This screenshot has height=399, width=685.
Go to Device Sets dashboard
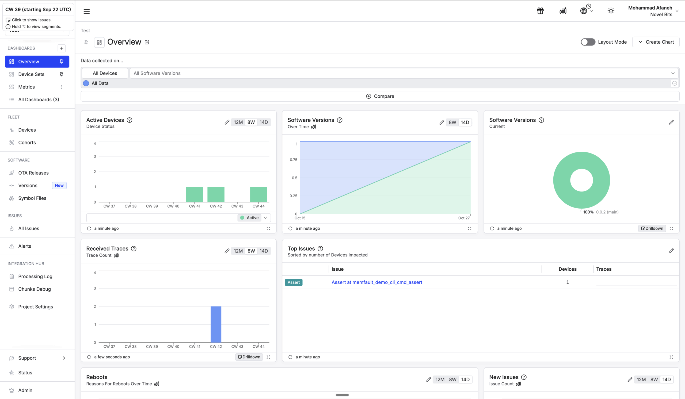point(31,74)
